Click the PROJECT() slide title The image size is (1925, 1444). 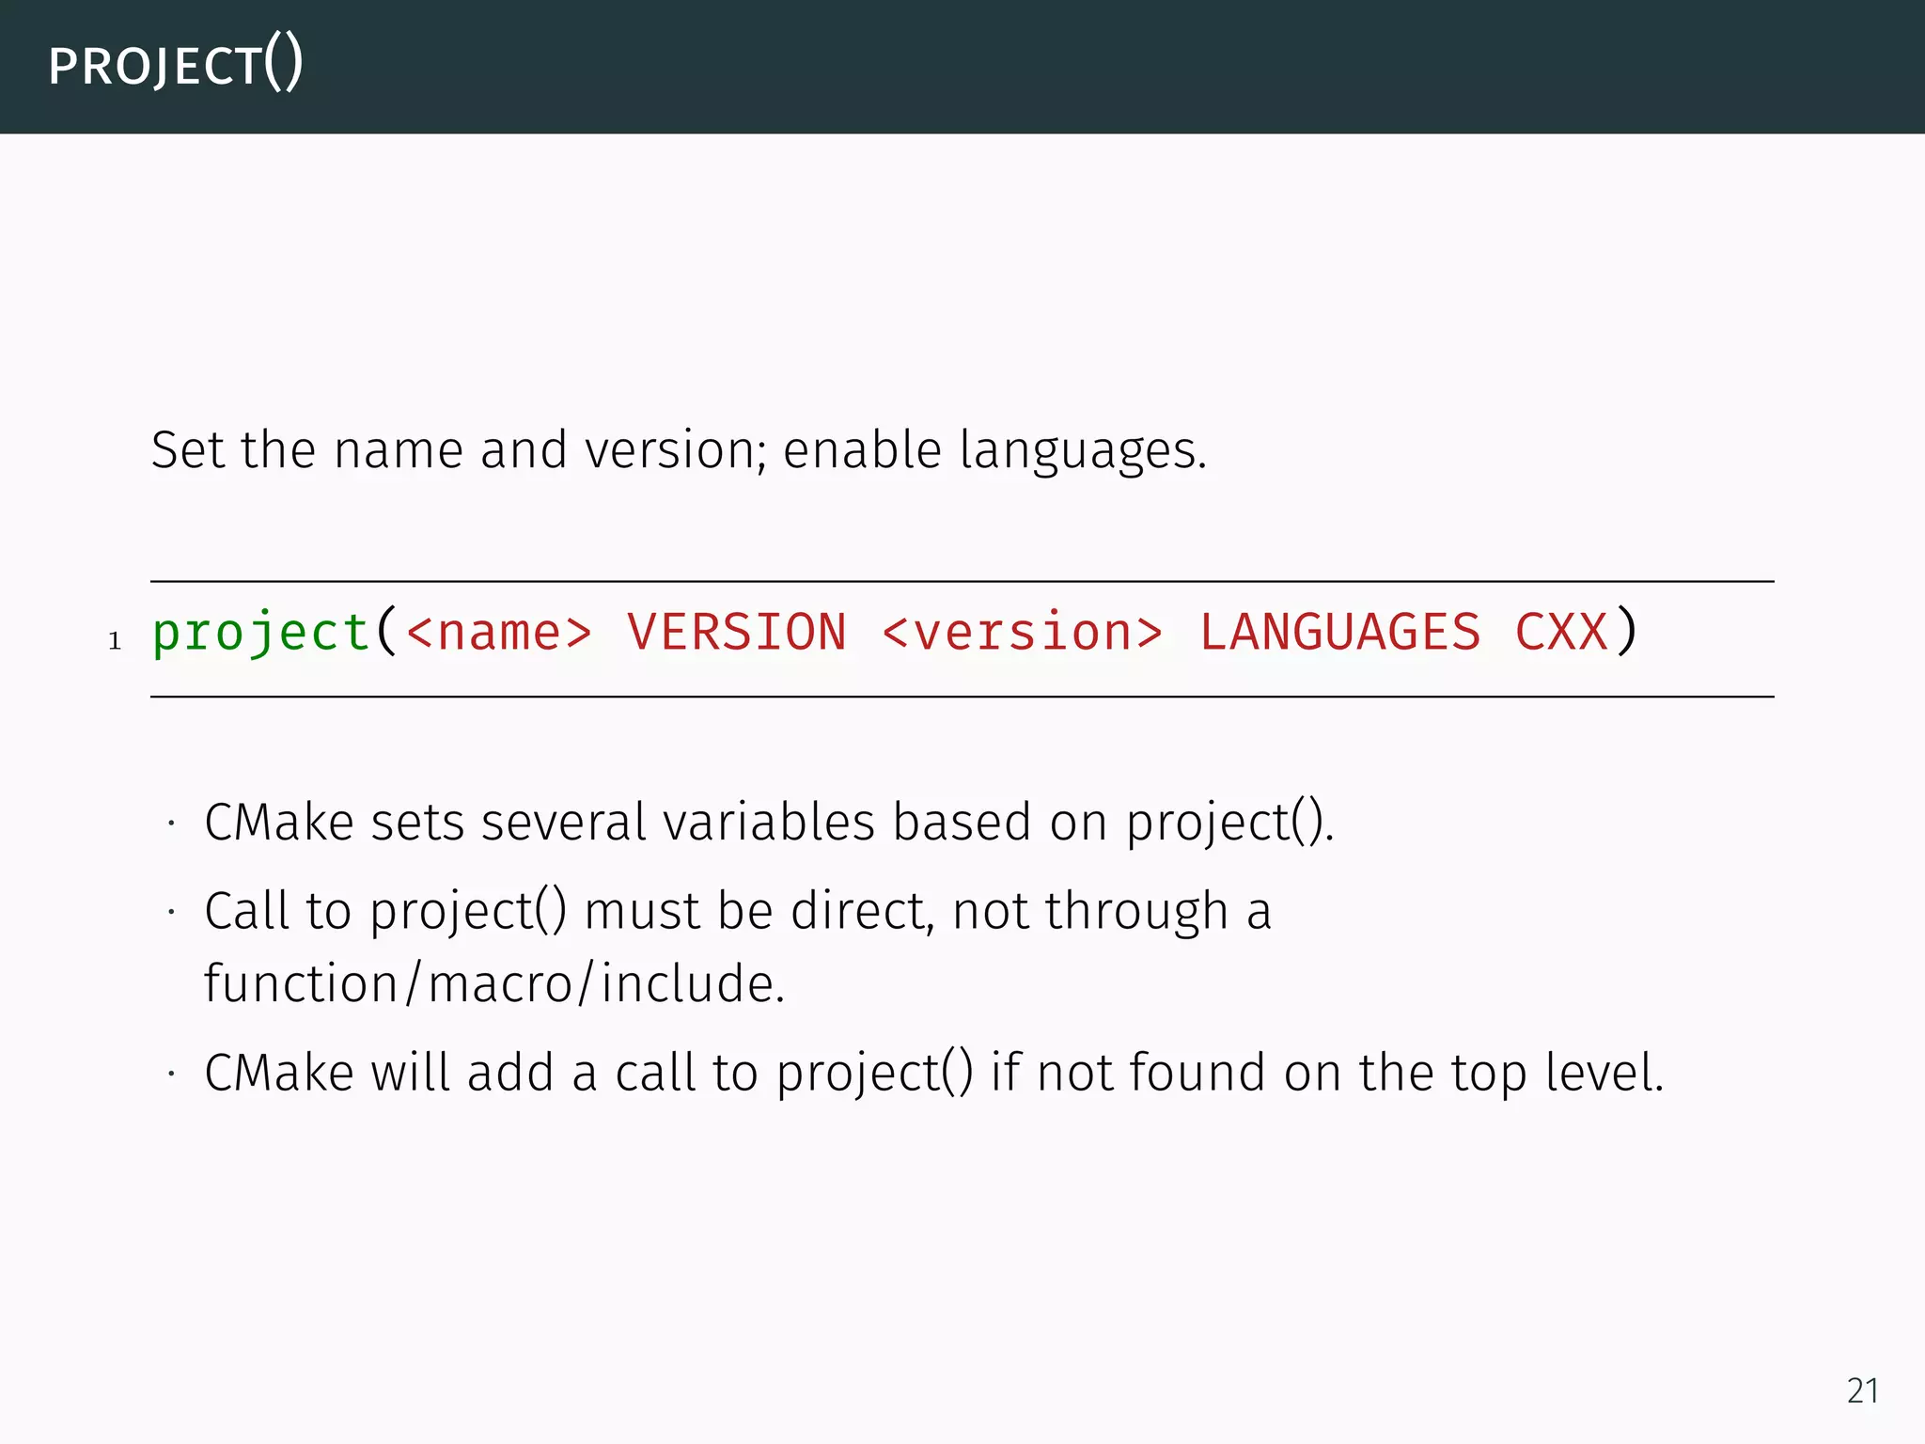coord(175,66)
